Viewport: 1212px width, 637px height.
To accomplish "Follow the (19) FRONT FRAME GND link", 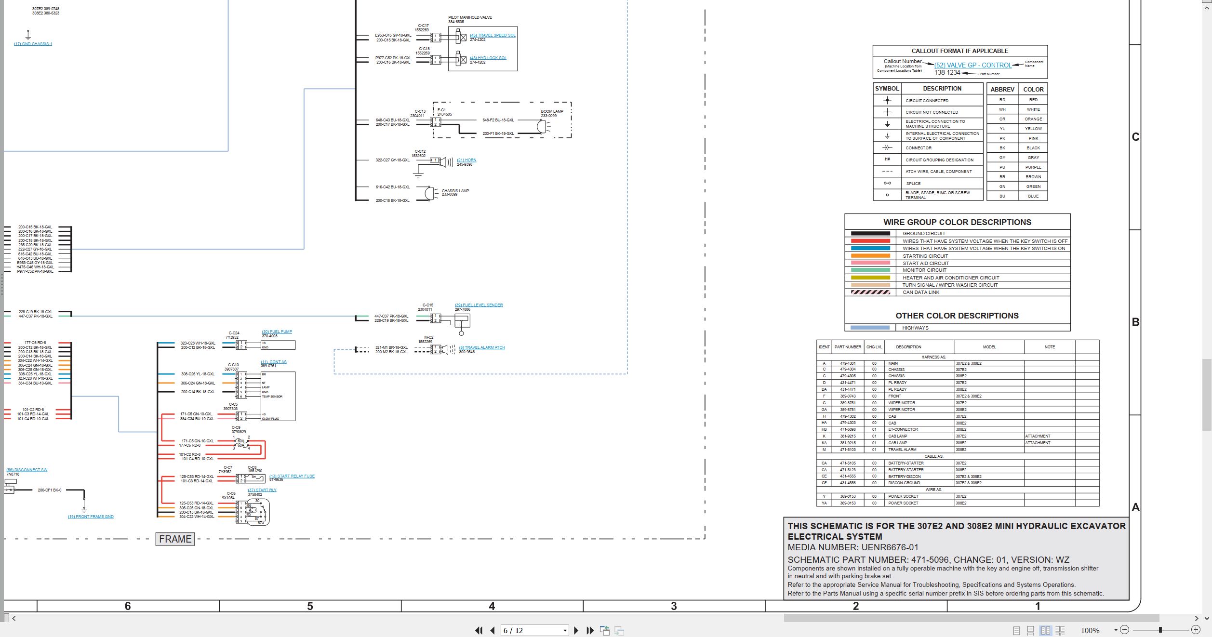I will click(91, 517).
